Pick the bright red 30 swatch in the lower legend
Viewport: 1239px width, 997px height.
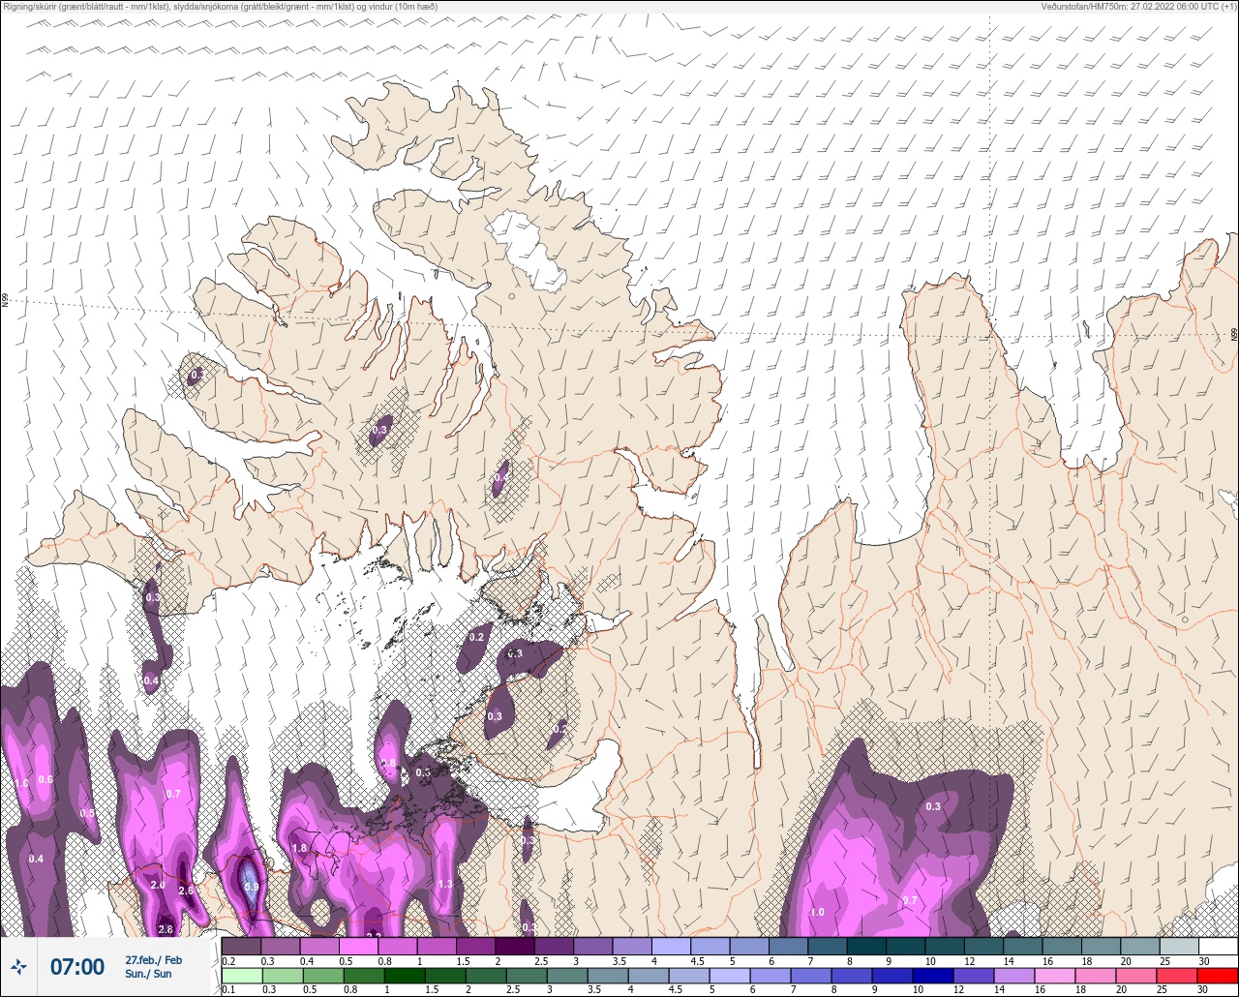tap(1218, 975)
